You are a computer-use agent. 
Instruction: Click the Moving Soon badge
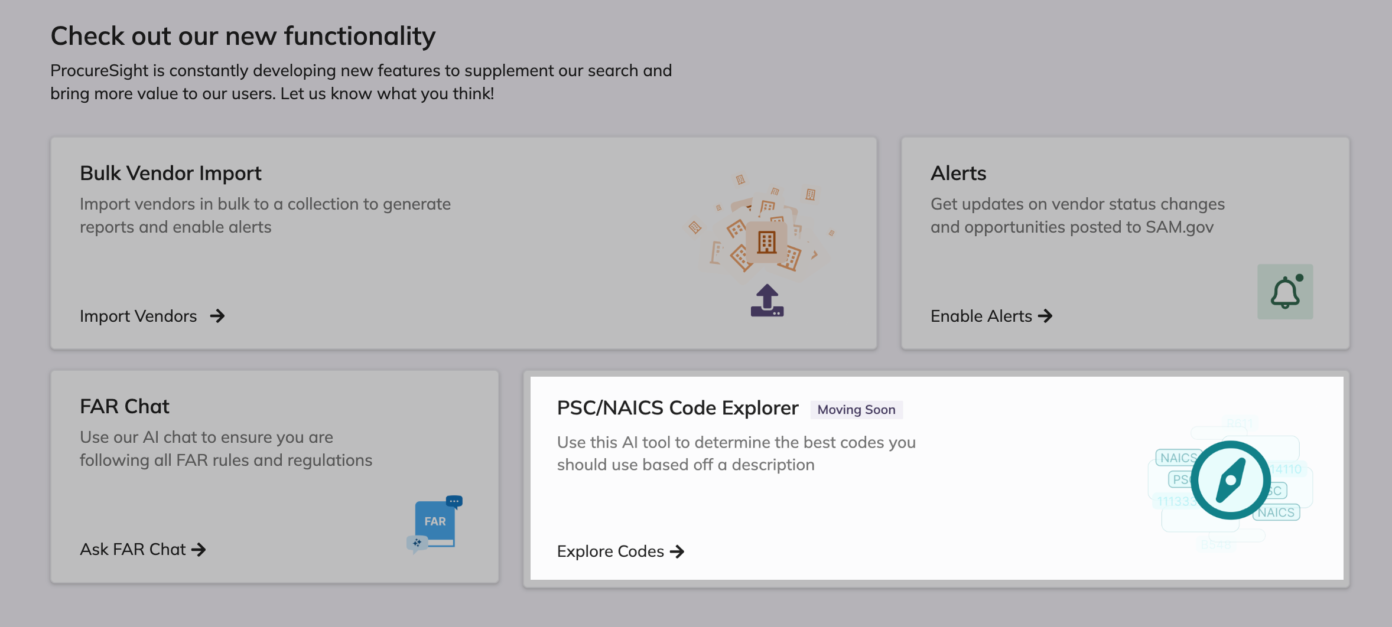856,410
